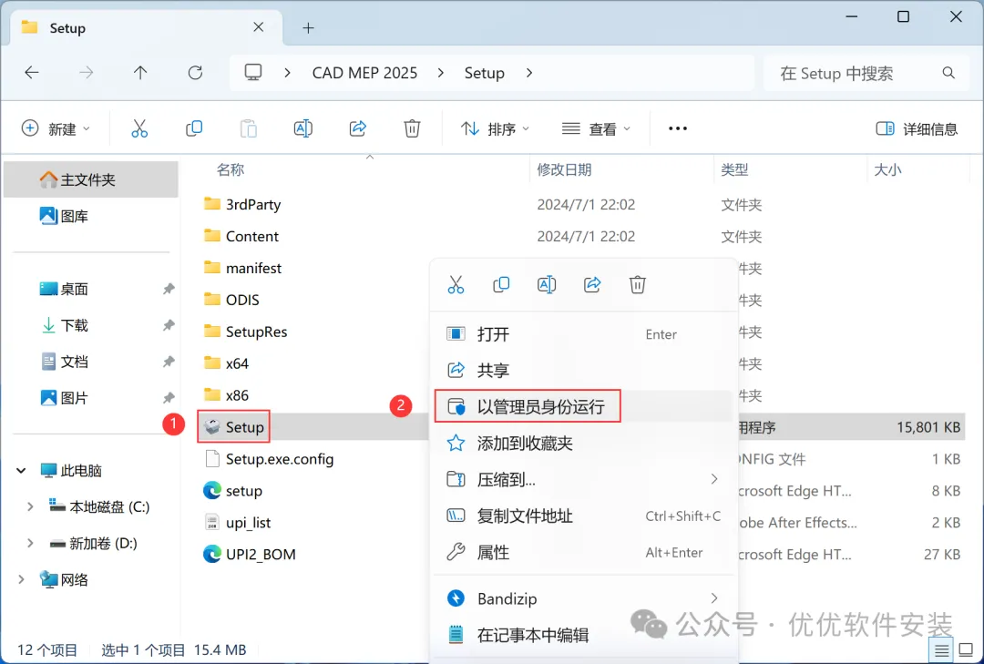Open 压缩到... submenu arrow
This screenshot has width=984, height=664.
(714, 479)
